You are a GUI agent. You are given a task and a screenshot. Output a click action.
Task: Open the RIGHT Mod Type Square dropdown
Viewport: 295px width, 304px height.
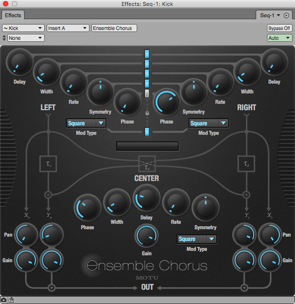click(209, 123)
